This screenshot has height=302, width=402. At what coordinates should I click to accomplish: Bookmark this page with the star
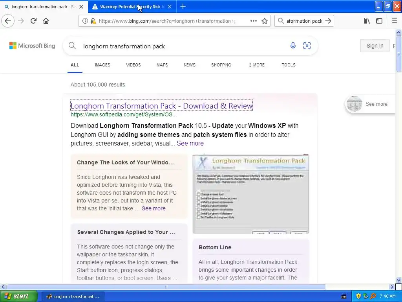[x=265, y=21]
